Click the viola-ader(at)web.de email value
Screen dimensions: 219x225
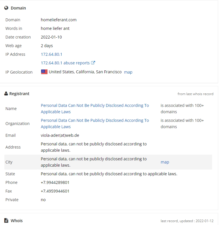point(60,135)
